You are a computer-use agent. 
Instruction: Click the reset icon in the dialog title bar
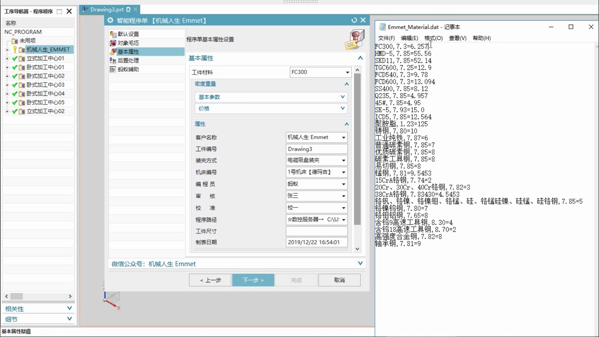(354, 20)
